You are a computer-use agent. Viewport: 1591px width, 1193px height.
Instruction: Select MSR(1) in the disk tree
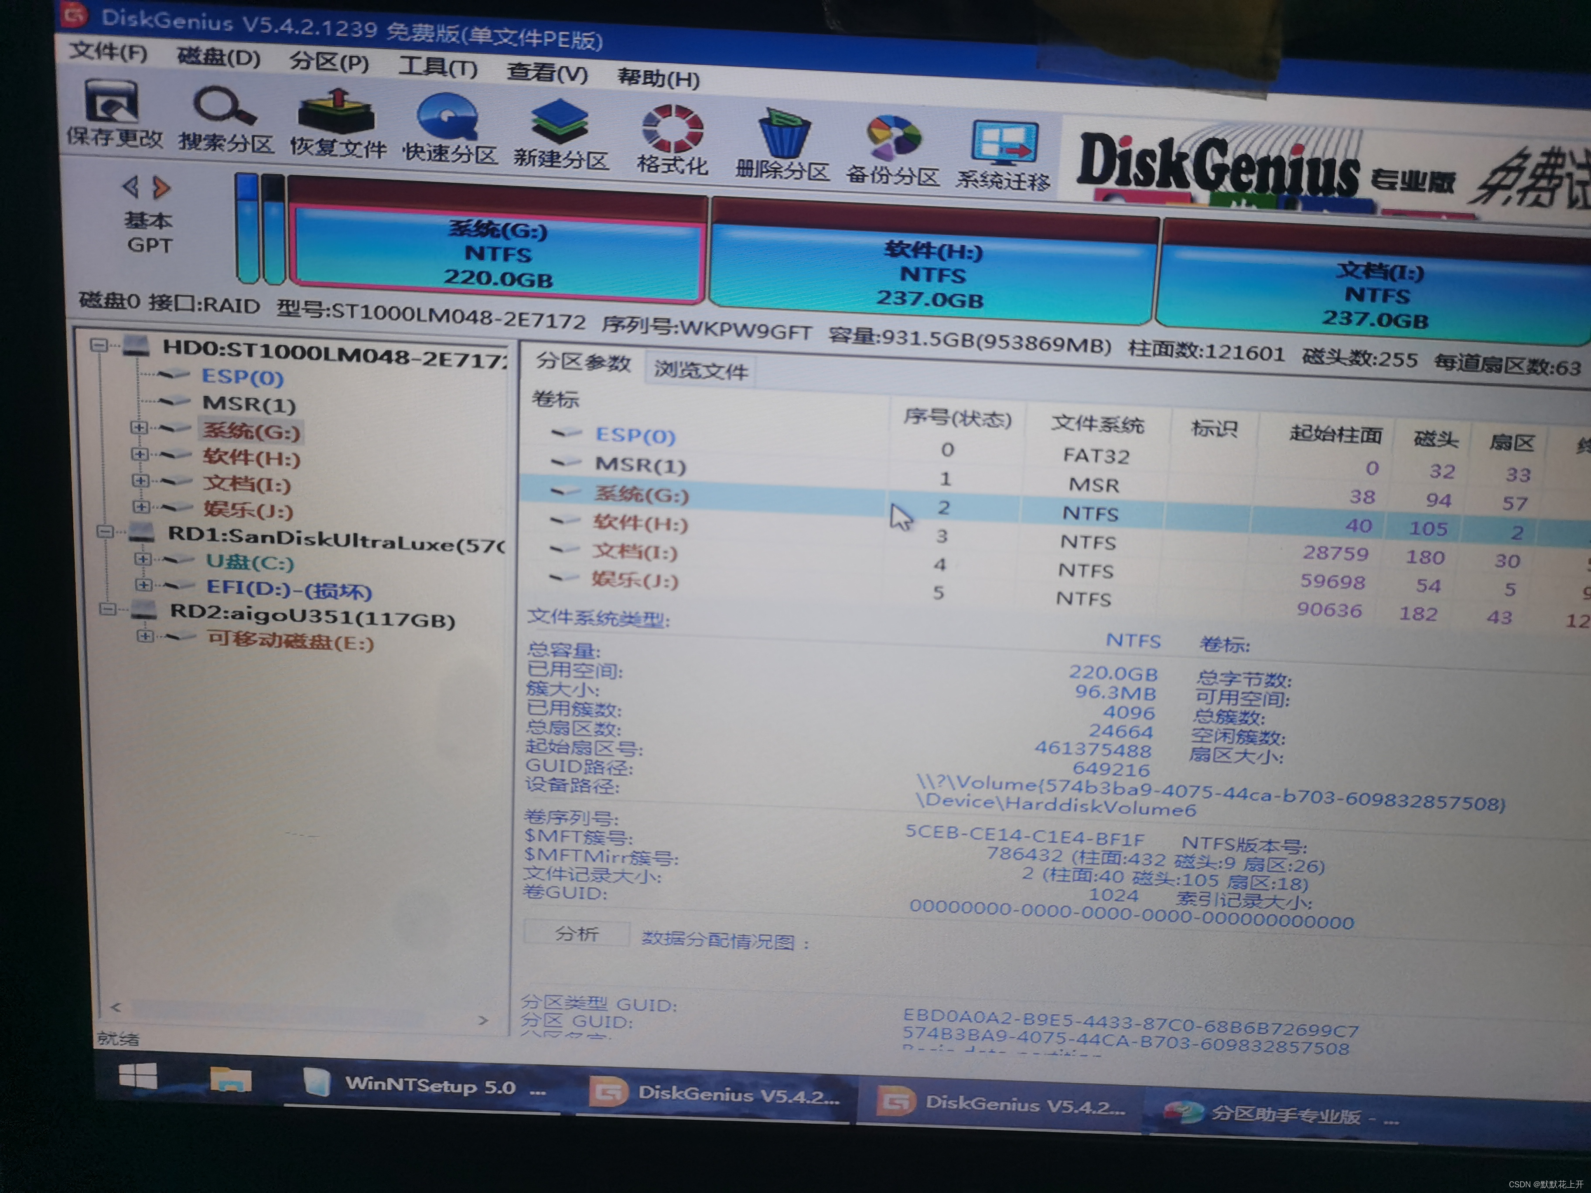pos(249,403)
